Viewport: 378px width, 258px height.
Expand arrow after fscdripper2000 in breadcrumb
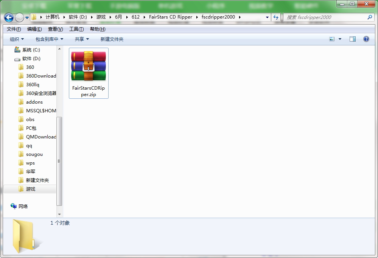point(240,17)
